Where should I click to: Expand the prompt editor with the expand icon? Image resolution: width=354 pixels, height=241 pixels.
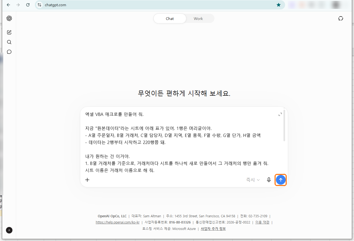coord(280,114)
